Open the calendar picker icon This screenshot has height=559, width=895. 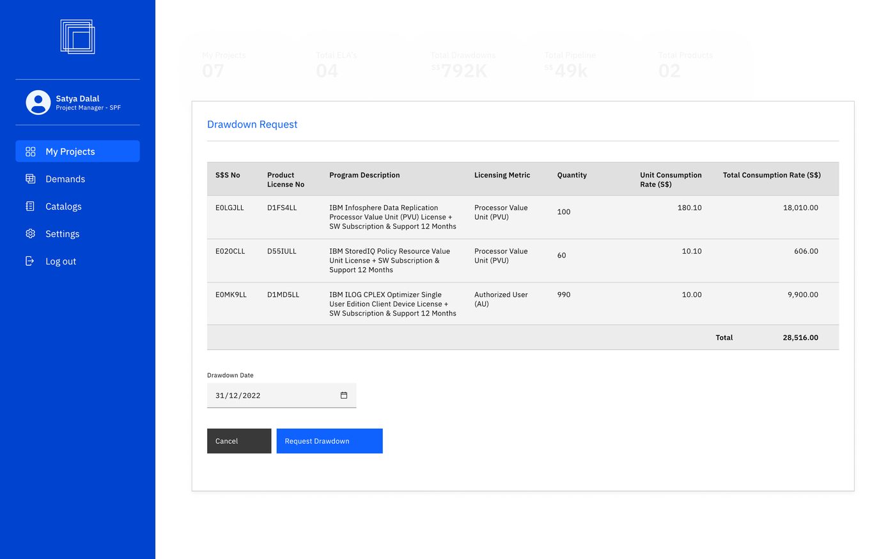click(x=344, y=395)
